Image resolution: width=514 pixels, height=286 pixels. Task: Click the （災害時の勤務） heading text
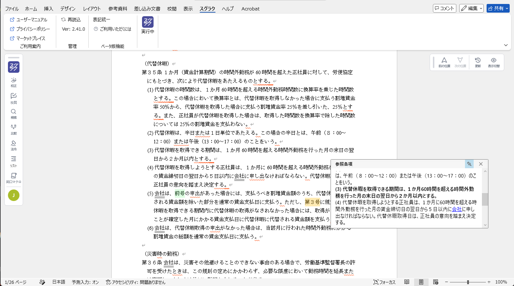tap(161, 254)
